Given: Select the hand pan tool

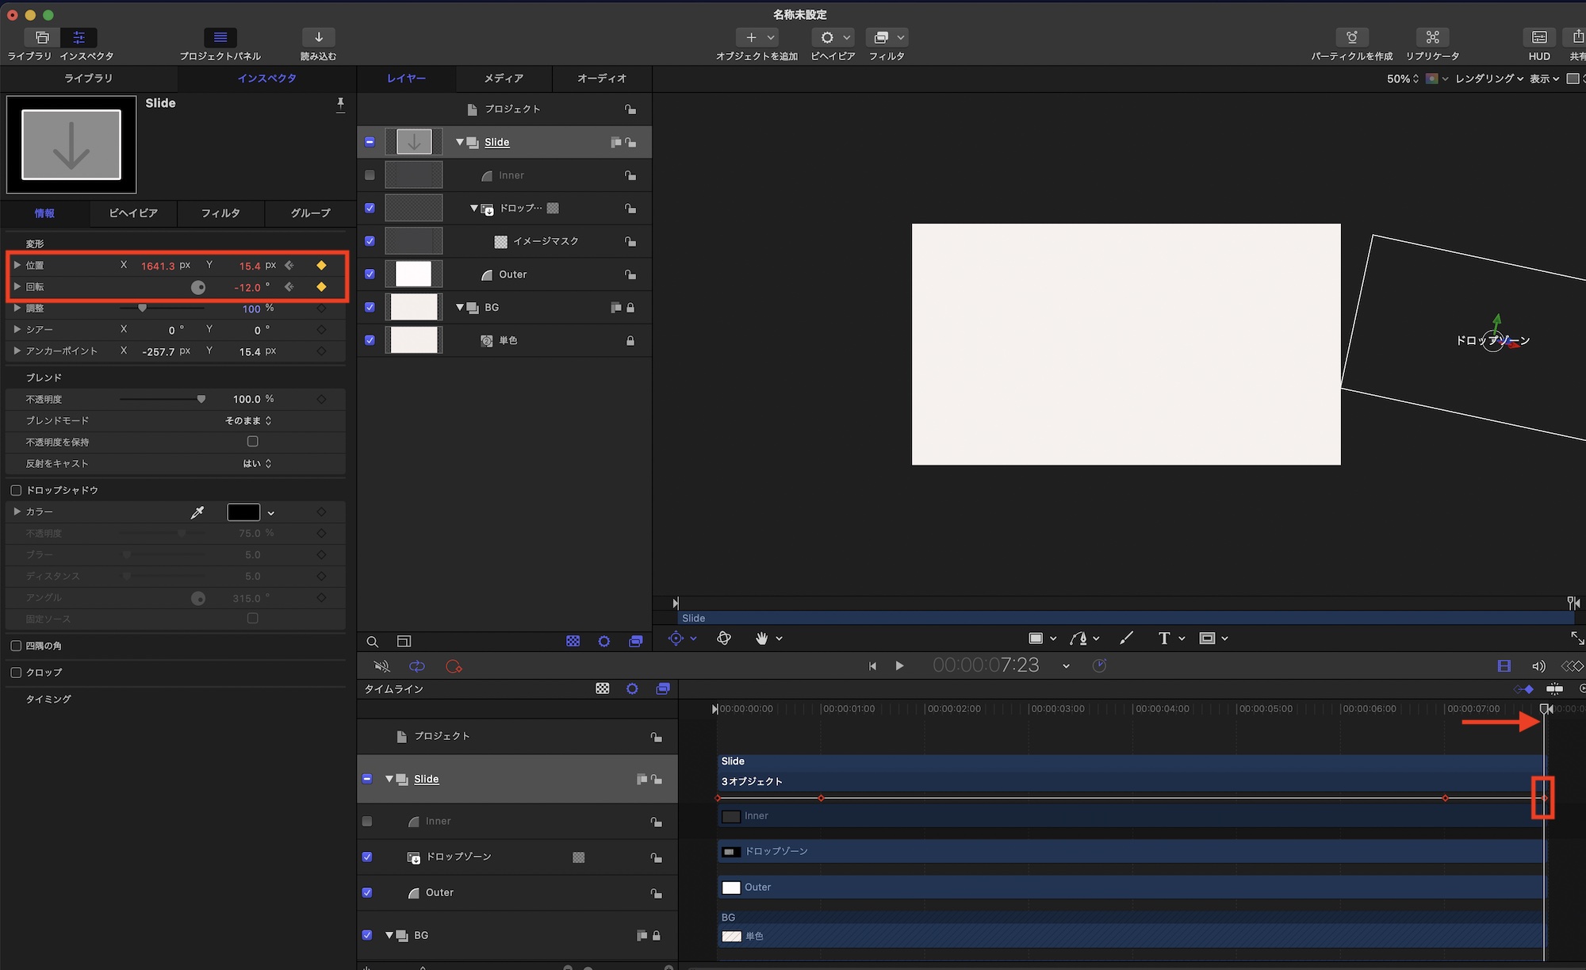Looking at the screenshot, I should tap(761, 638).
